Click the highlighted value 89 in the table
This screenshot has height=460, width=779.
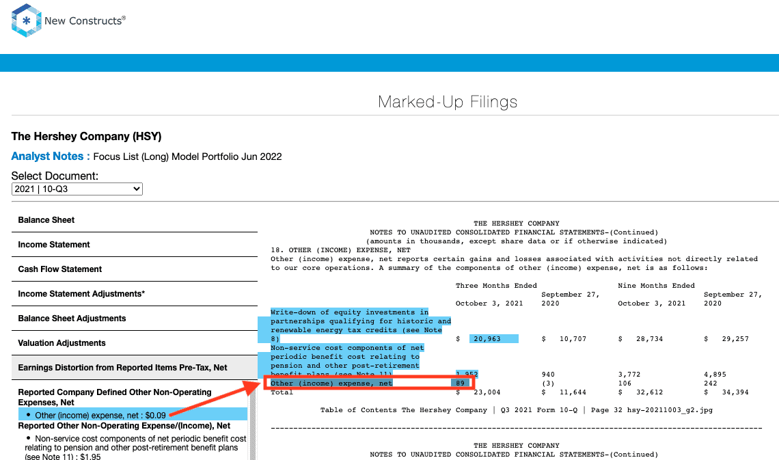(x=460, y=383)
